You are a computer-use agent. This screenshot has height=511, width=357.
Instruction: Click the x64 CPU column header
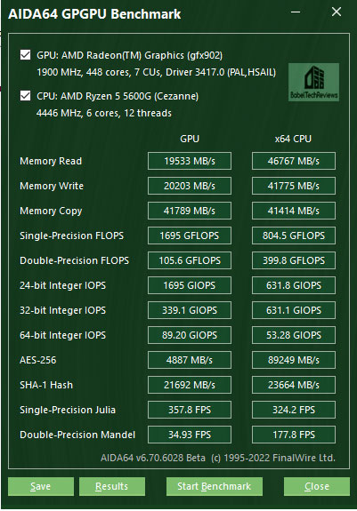[293, 139]
